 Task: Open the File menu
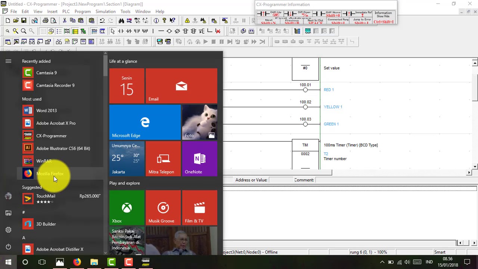coord(14,12)
